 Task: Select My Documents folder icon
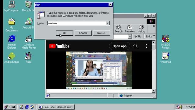pyautogui.click(x=12, y=25)
